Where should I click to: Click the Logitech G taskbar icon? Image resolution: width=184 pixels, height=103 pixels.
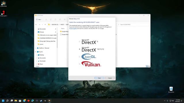coord(45,101)
